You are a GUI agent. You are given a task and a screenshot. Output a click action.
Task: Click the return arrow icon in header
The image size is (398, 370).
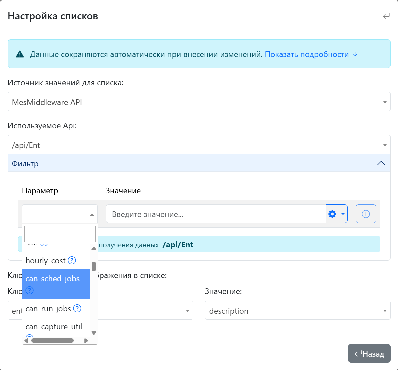click(386, 16)
